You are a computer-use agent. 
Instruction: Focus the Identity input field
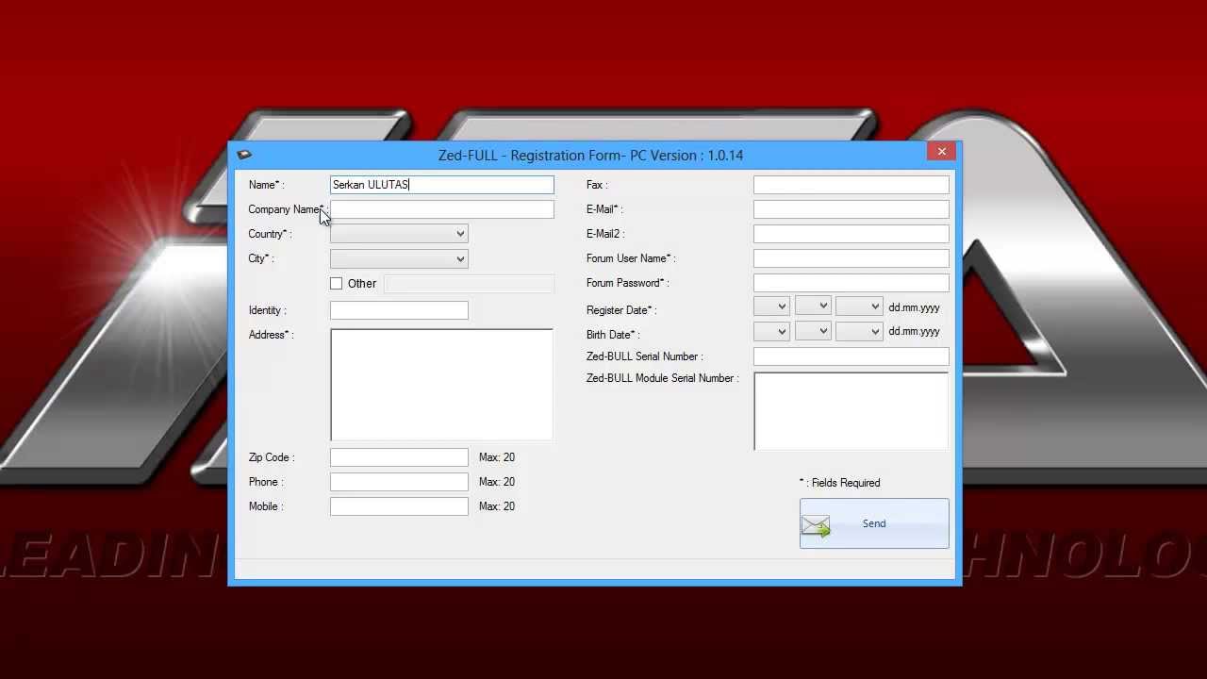tap(399, 310)
